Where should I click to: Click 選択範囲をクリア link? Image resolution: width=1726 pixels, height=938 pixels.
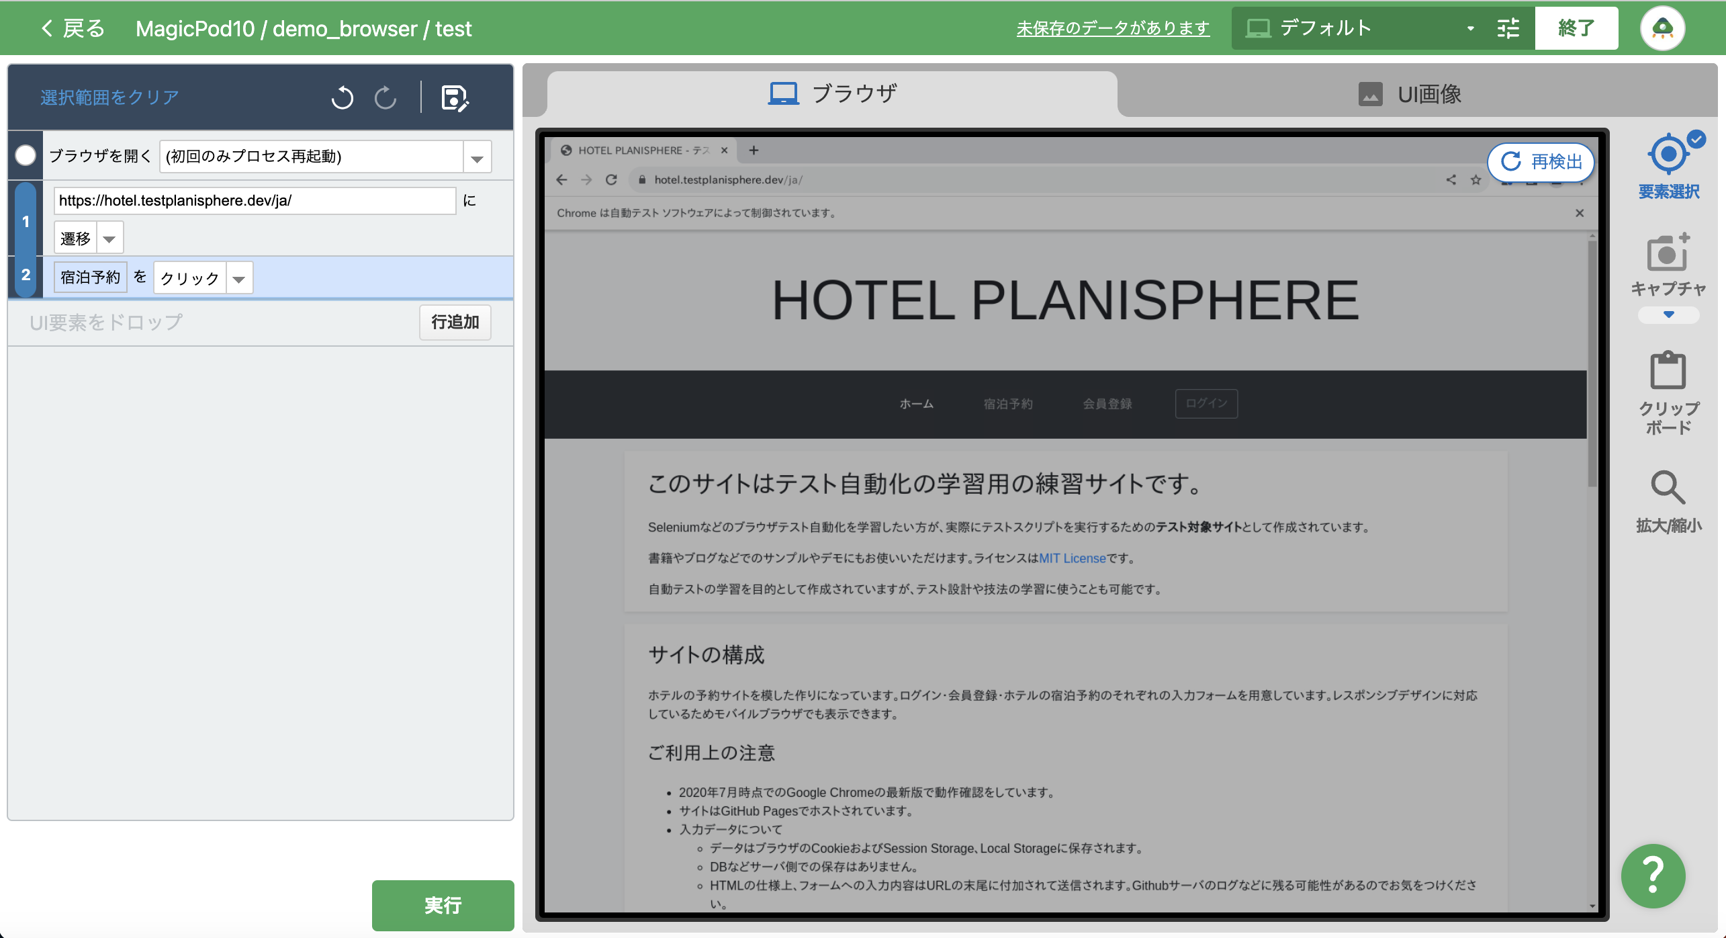pos(109,97)
